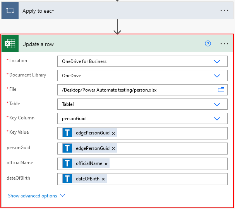Viewport: 235px width, 209px height.
Task: Expand the Location dropdown
Action: [x=217, y=61]
